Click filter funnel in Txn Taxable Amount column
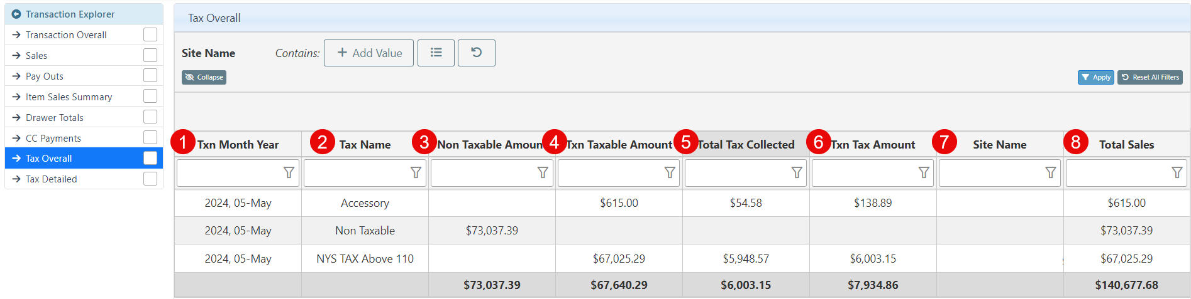 coord(670,172)
